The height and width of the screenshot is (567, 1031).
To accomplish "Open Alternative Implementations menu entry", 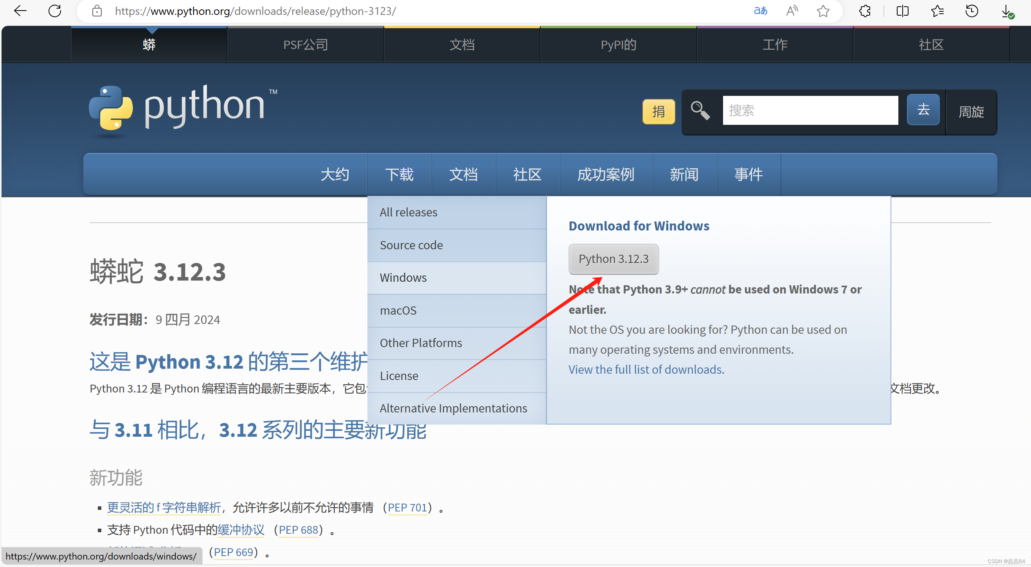I will tap(453, 408).
